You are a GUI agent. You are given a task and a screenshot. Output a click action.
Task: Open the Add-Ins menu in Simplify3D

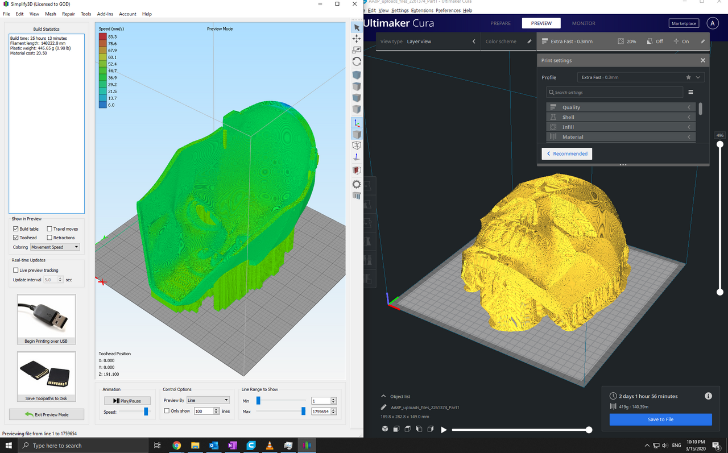(105, 14)
